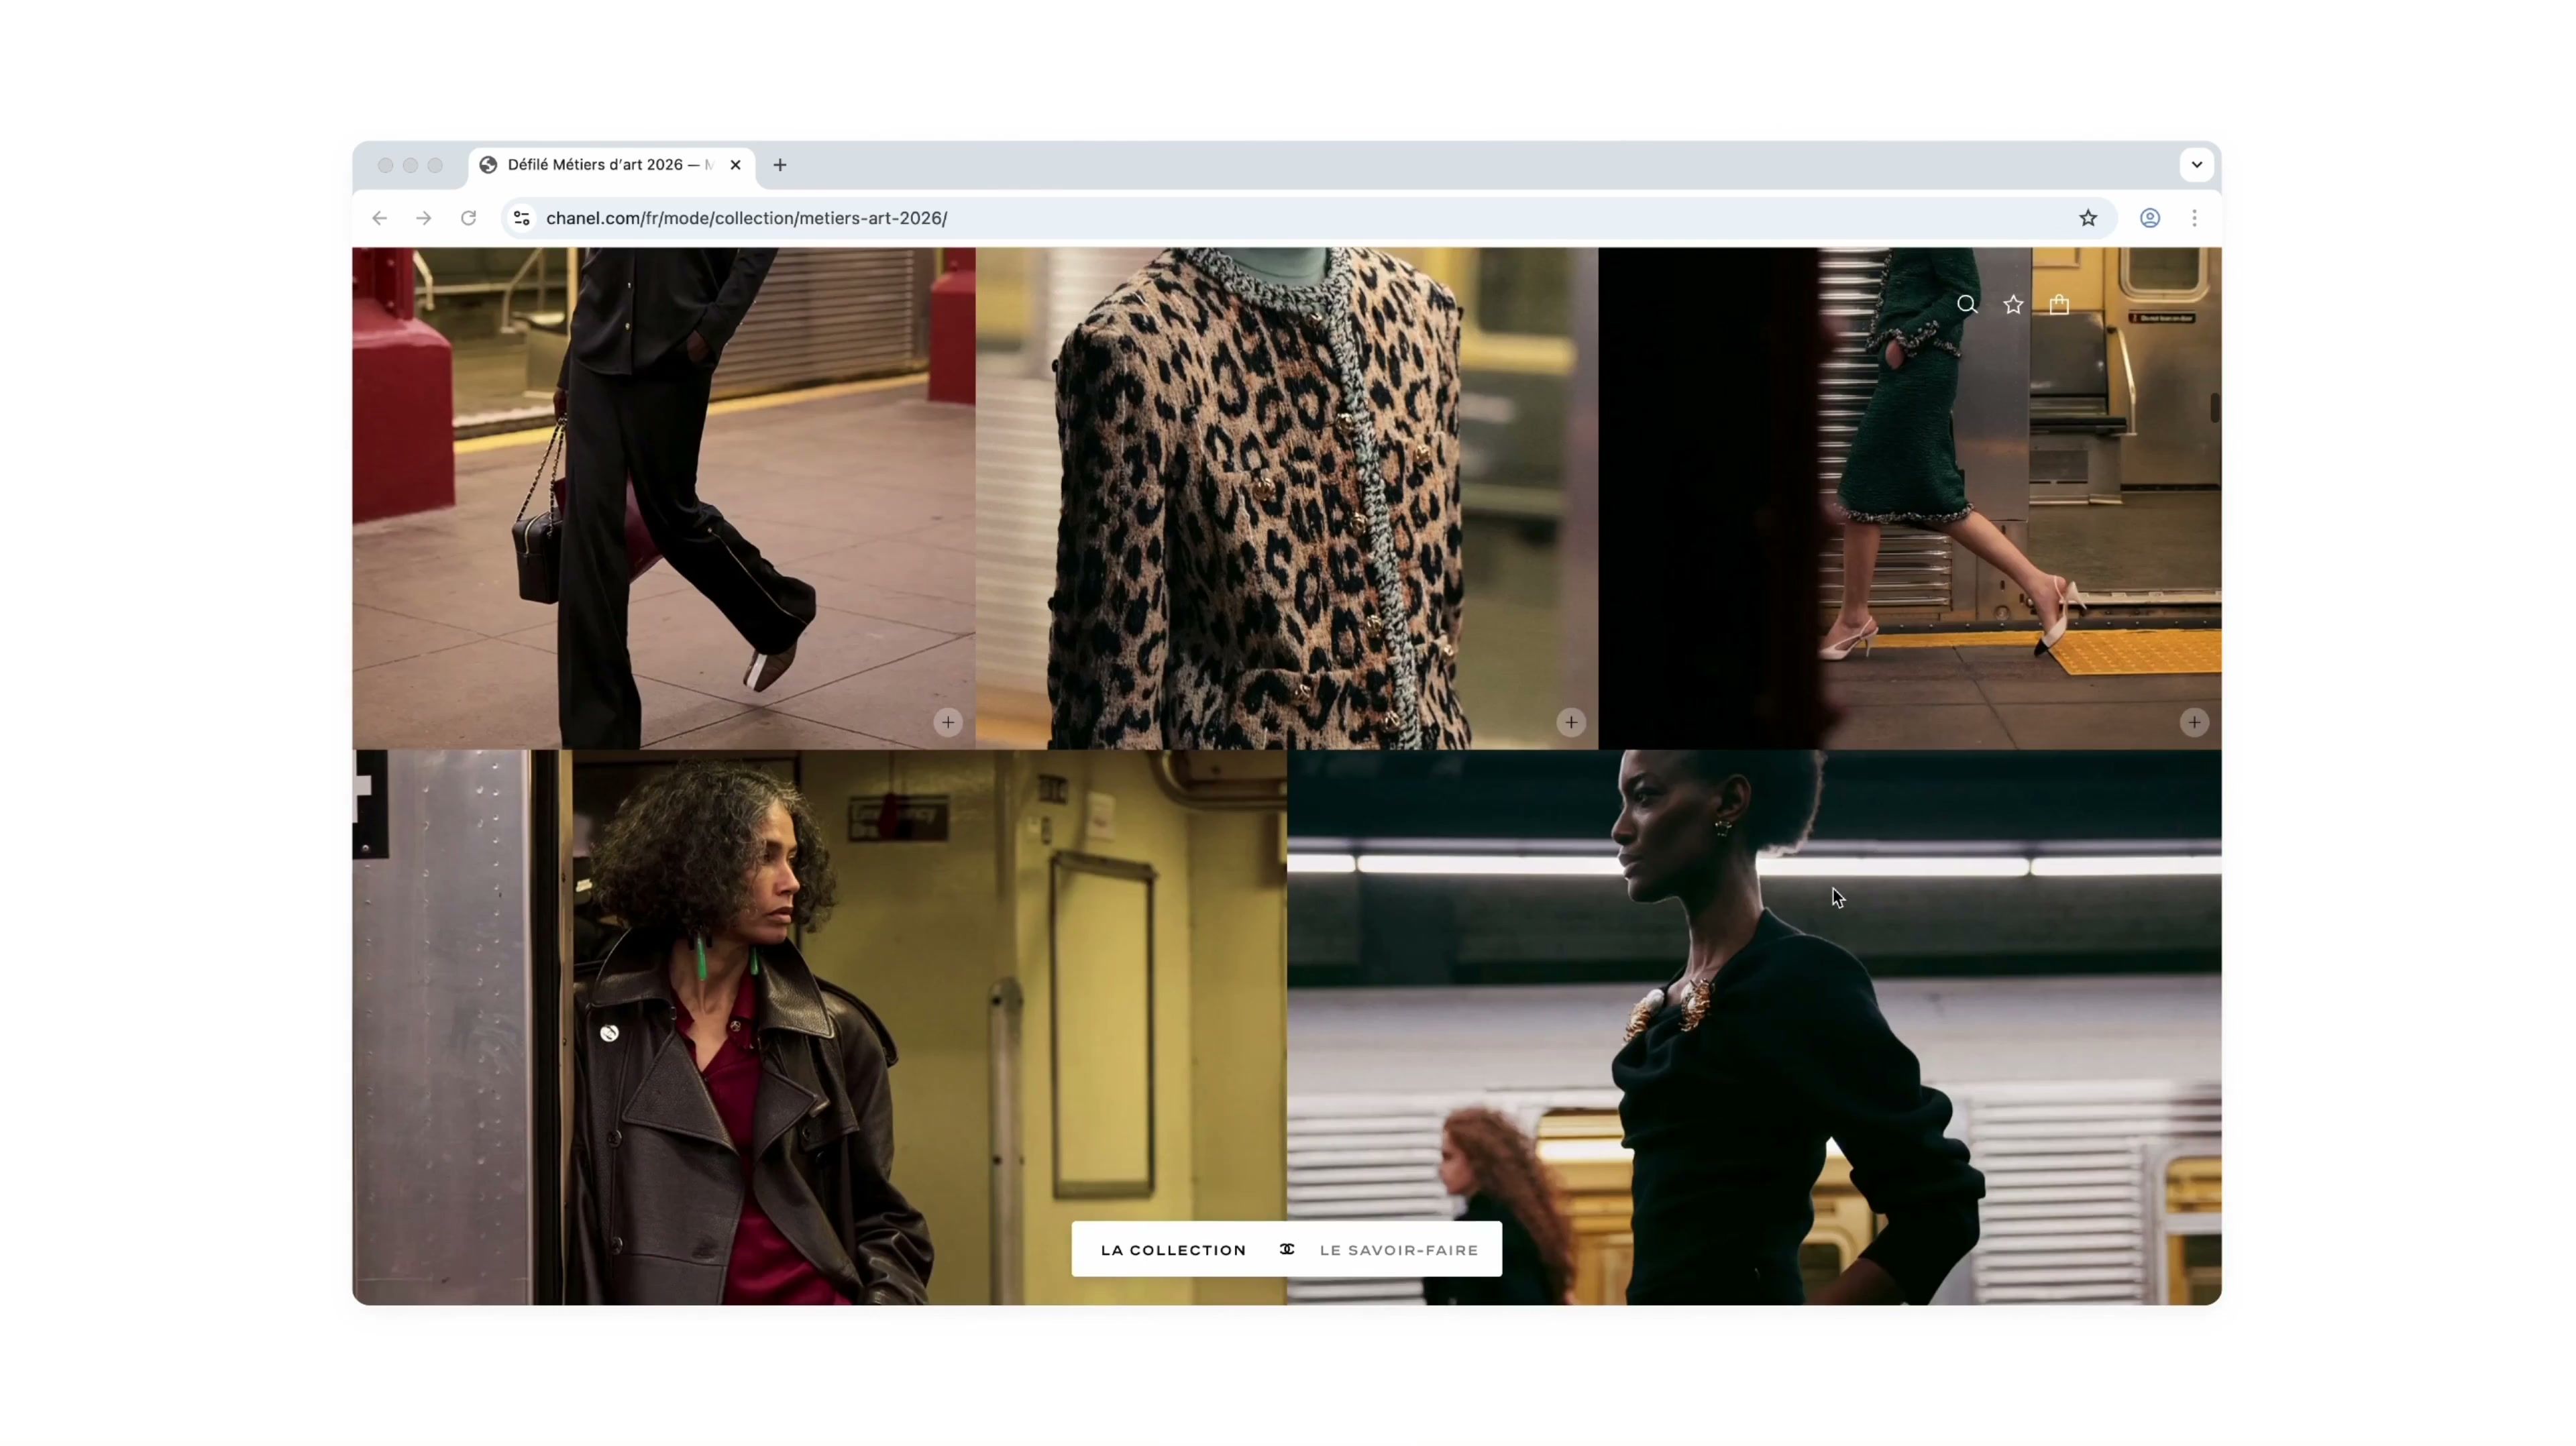Open the model in black top with brooch image
Image resolution: width=2576 pixels, height=1446 pixels.
click(1754, 1027)
